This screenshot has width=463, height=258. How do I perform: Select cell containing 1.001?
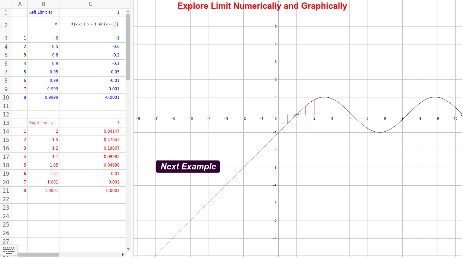(44, 182)
